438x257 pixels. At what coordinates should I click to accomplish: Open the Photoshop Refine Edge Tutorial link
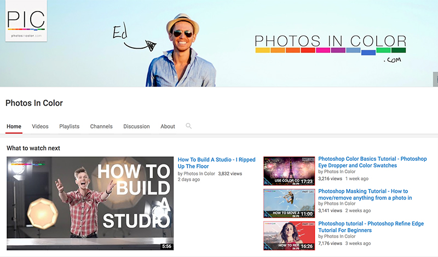click(371, 227)
